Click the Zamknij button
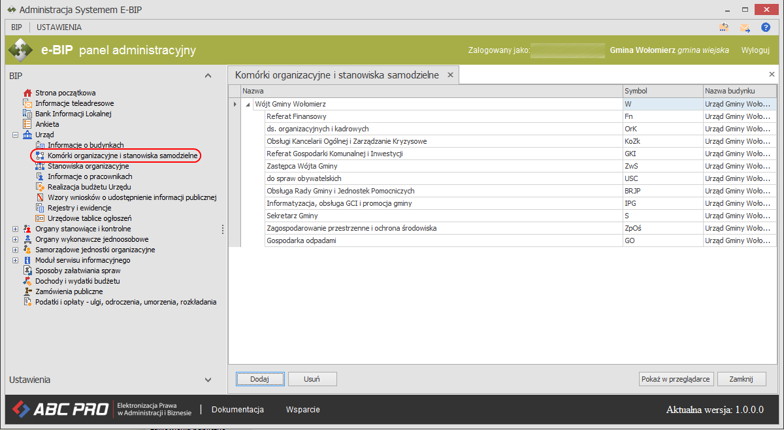784x430 pixels. pyautogui.click(x=742, y=379)
